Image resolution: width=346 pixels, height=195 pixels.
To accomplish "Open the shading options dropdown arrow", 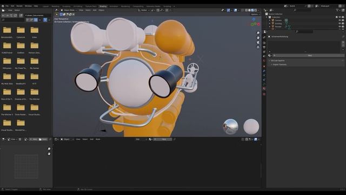I will pos(258,10).
